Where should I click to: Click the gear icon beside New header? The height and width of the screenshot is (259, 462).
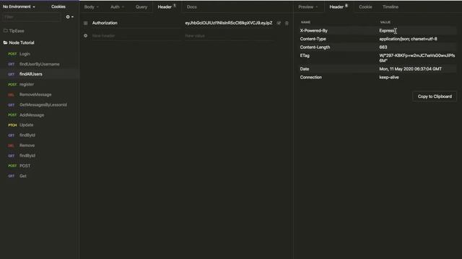pos(85,36)
